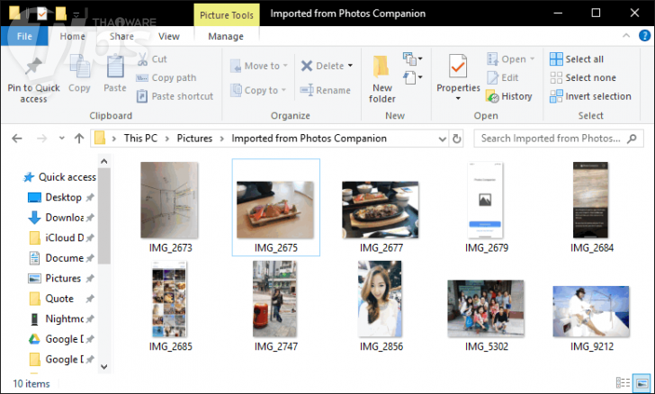
Task: Expand the Open button dropdown arrow
Action: [533, 58]
